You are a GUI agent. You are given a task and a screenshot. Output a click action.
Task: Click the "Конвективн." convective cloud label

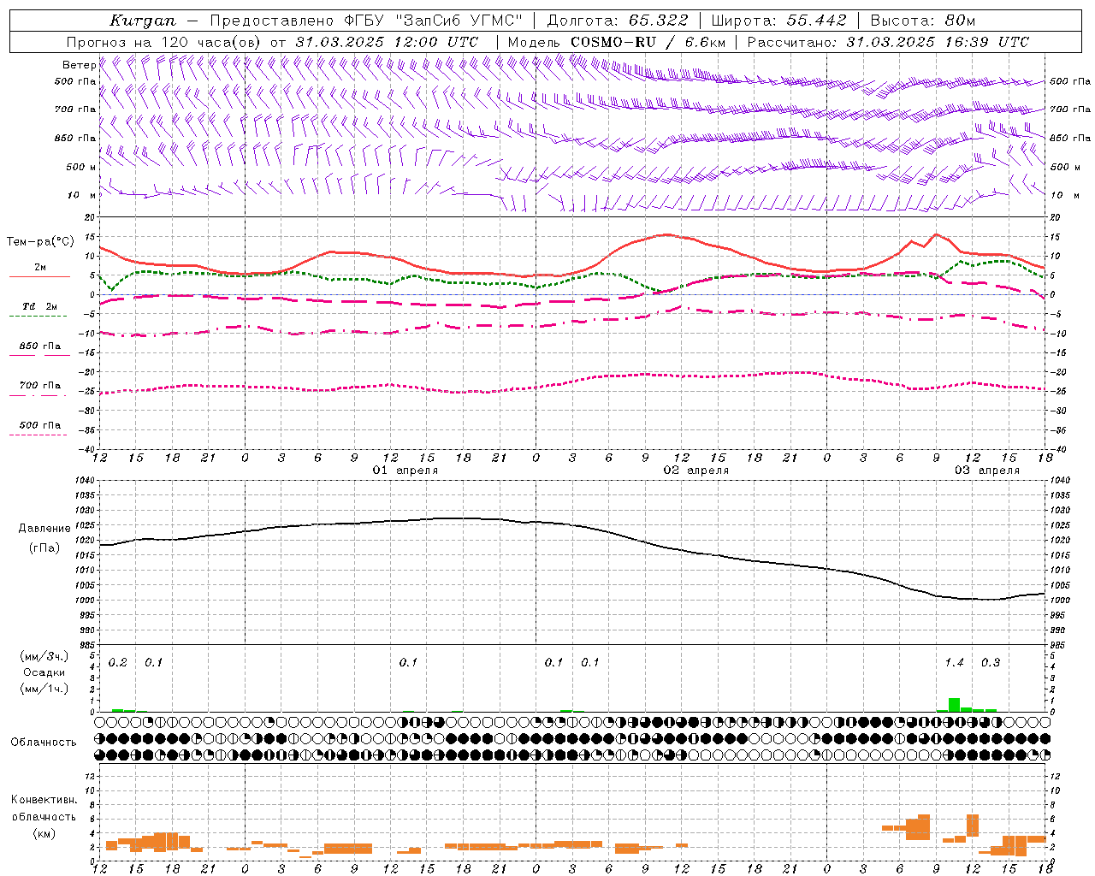(44, 800)
